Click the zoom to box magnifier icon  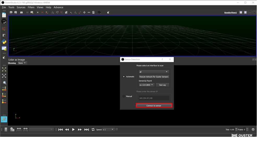click(x=4, y=82)
